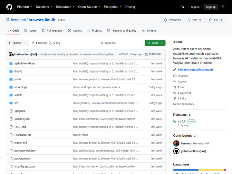The image size is (232, 174).
Task: Open commit hash 0765662
Action: click(124, 54)
